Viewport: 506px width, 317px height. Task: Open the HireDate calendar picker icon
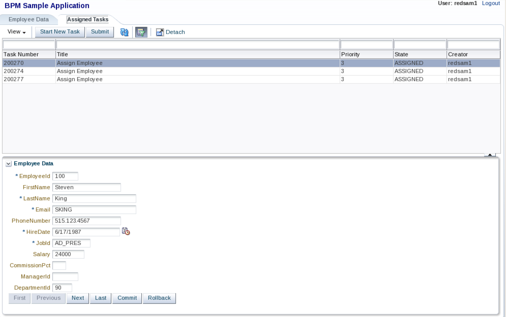pos(126,231)
